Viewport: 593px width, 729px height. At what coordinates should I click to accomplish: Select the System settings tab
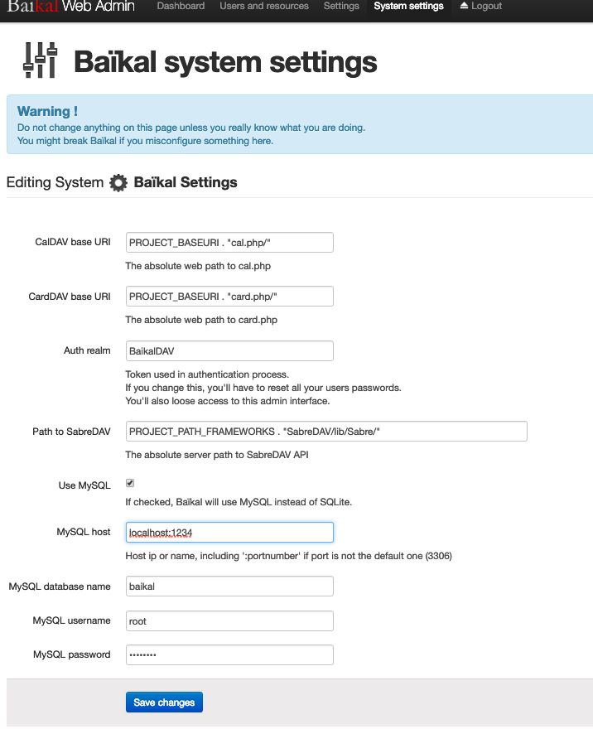click(408, 6)
